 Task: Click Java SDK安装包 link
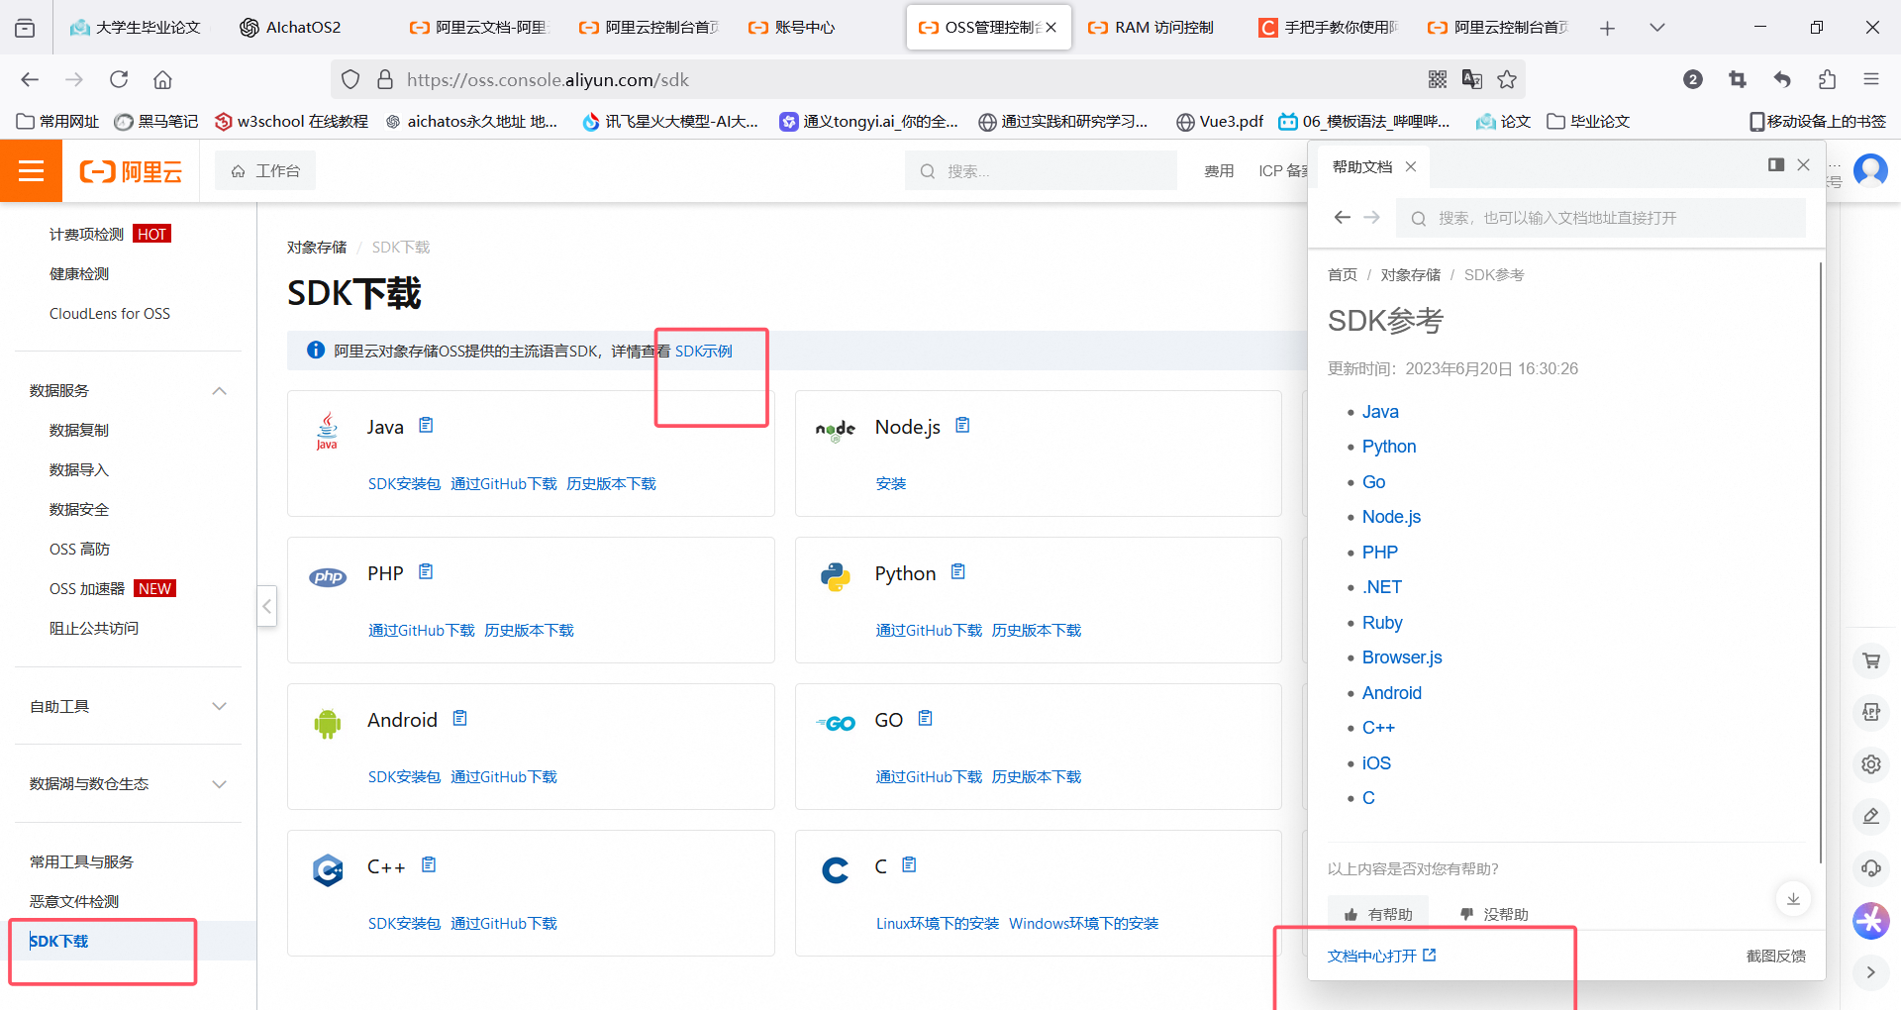tap(404, 484)
